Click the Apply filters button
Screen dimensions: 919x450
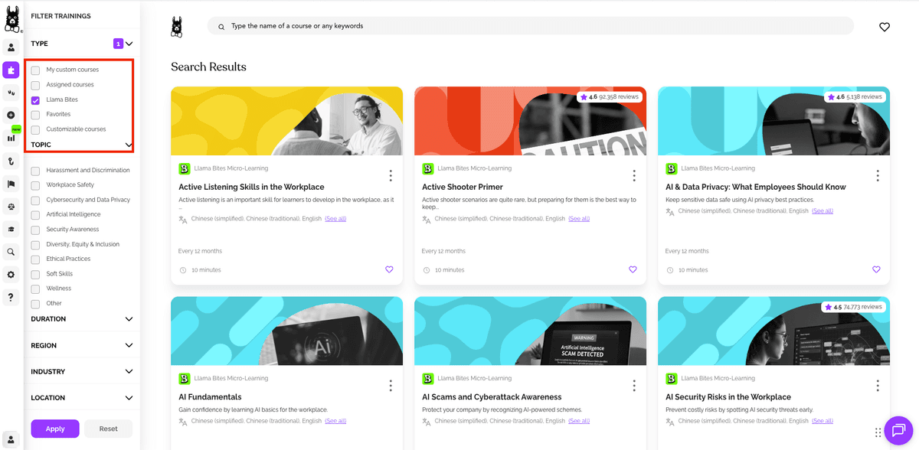[x=55, y=429]
